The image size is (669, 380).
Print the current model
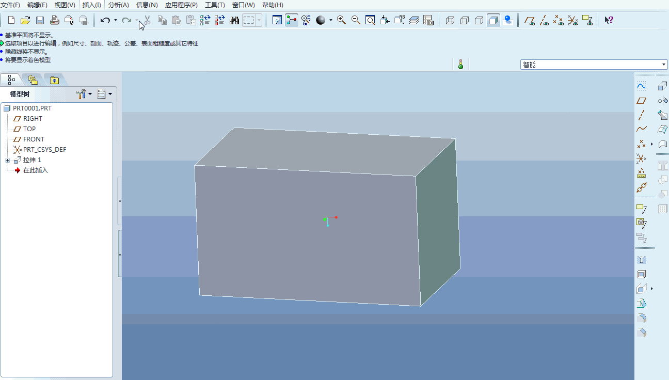(x=54, y=20)
